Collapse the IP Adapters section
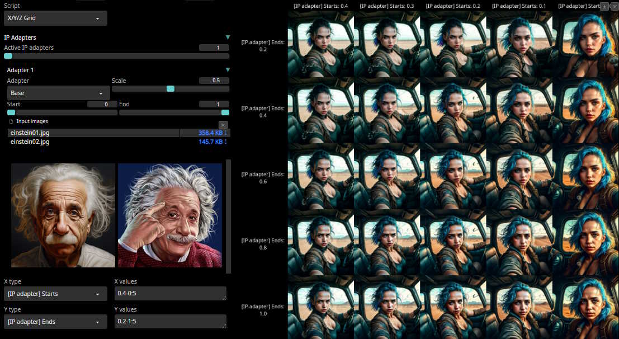The height and width of the screenshot is (339, 619). (228, 37)
